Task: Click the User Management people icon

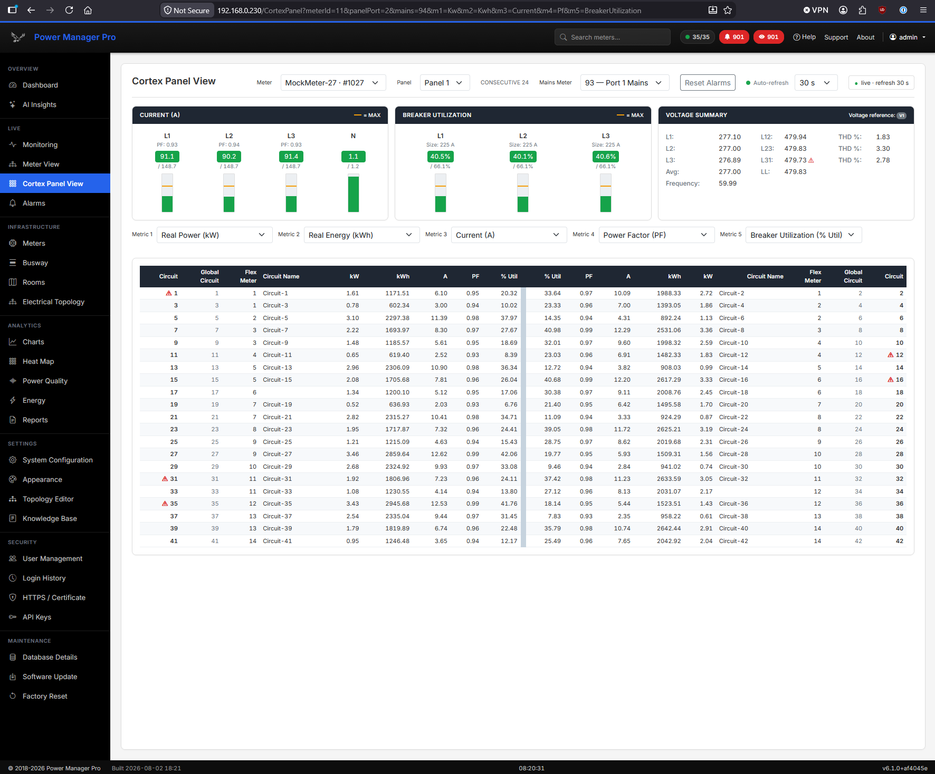Action: [x=13, y=558]
